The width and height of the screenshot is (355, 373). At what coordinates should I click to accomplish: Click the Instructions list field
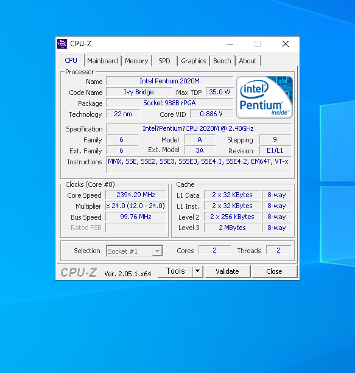[x=199, y=165]
